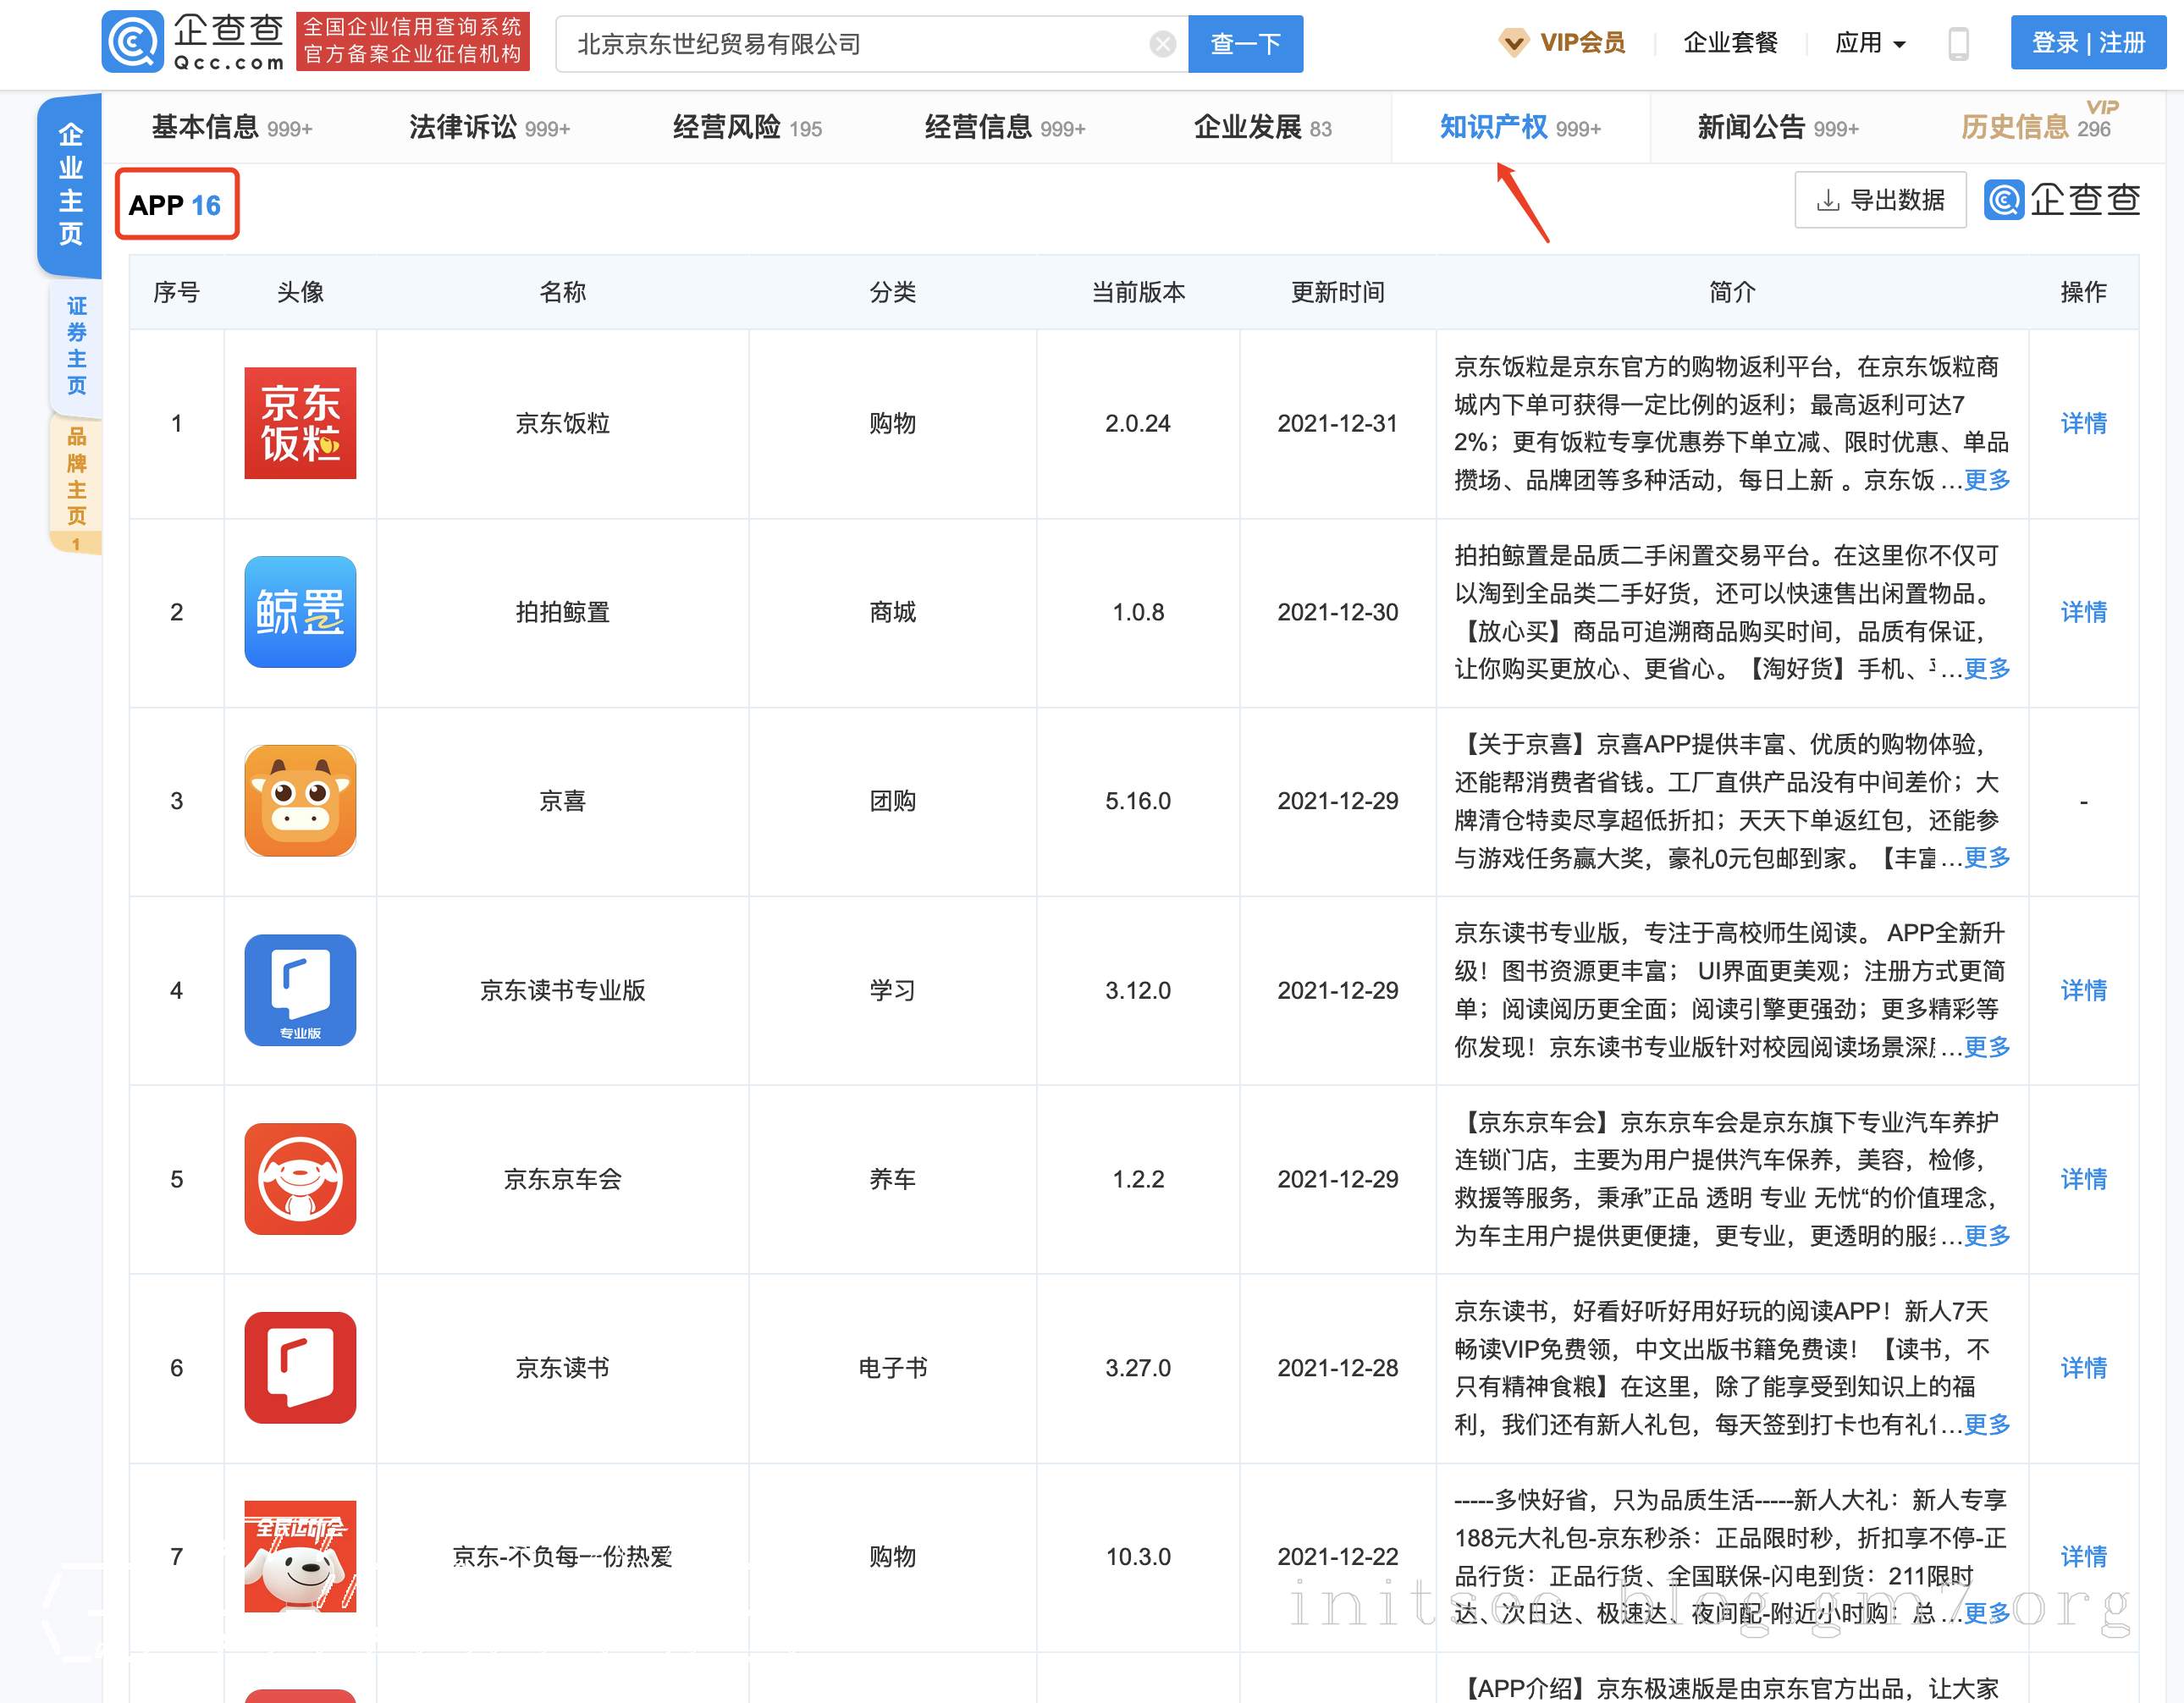Click the 京东京车会 app icon
Image resolution: width=2184 pixels, height=1703 pixels.
tap(300, 1179)
